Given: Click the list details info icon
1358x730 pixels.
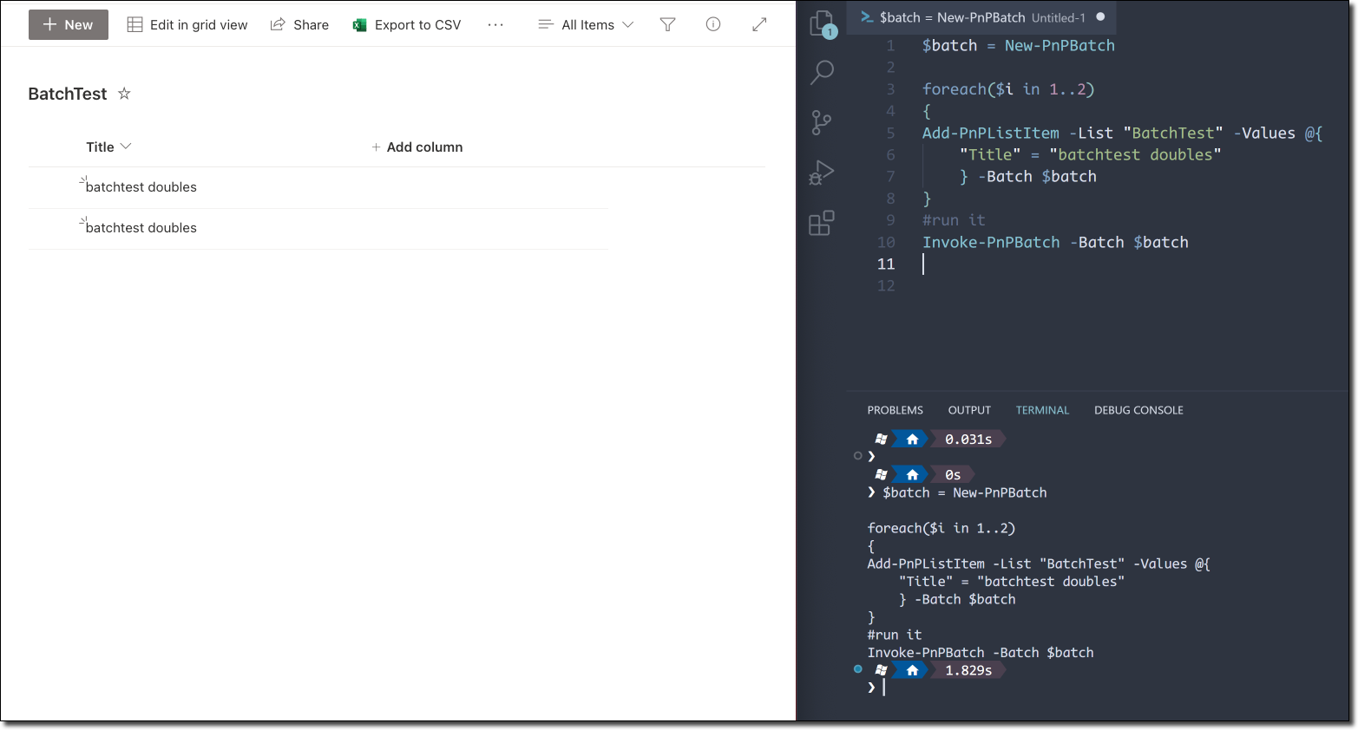Looking at the screenshot, I should [712, 24].
